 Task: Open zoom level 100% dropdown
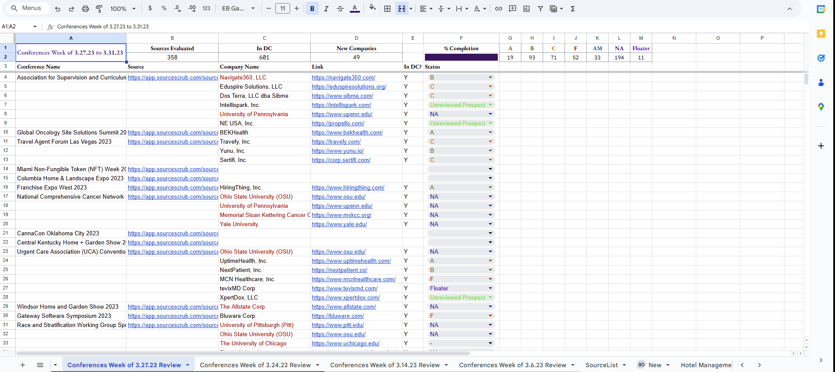[x=123, y=9]
